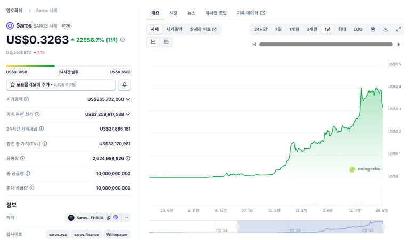Click the US$33,170,981 TVL value

[115, 144]
